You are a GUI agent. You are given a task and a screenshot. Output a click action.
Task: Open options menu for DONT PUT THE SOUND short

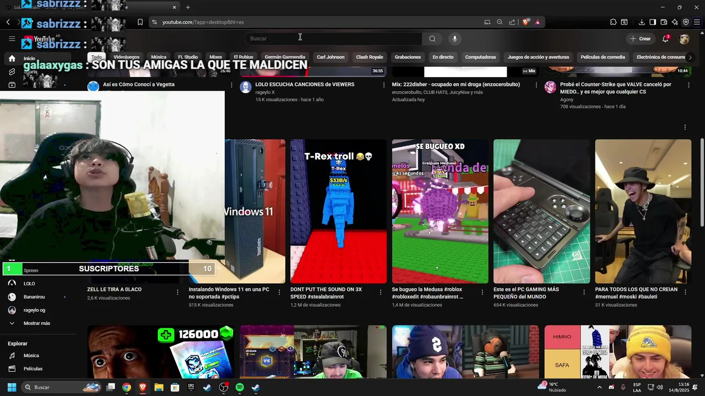[381, 292]
